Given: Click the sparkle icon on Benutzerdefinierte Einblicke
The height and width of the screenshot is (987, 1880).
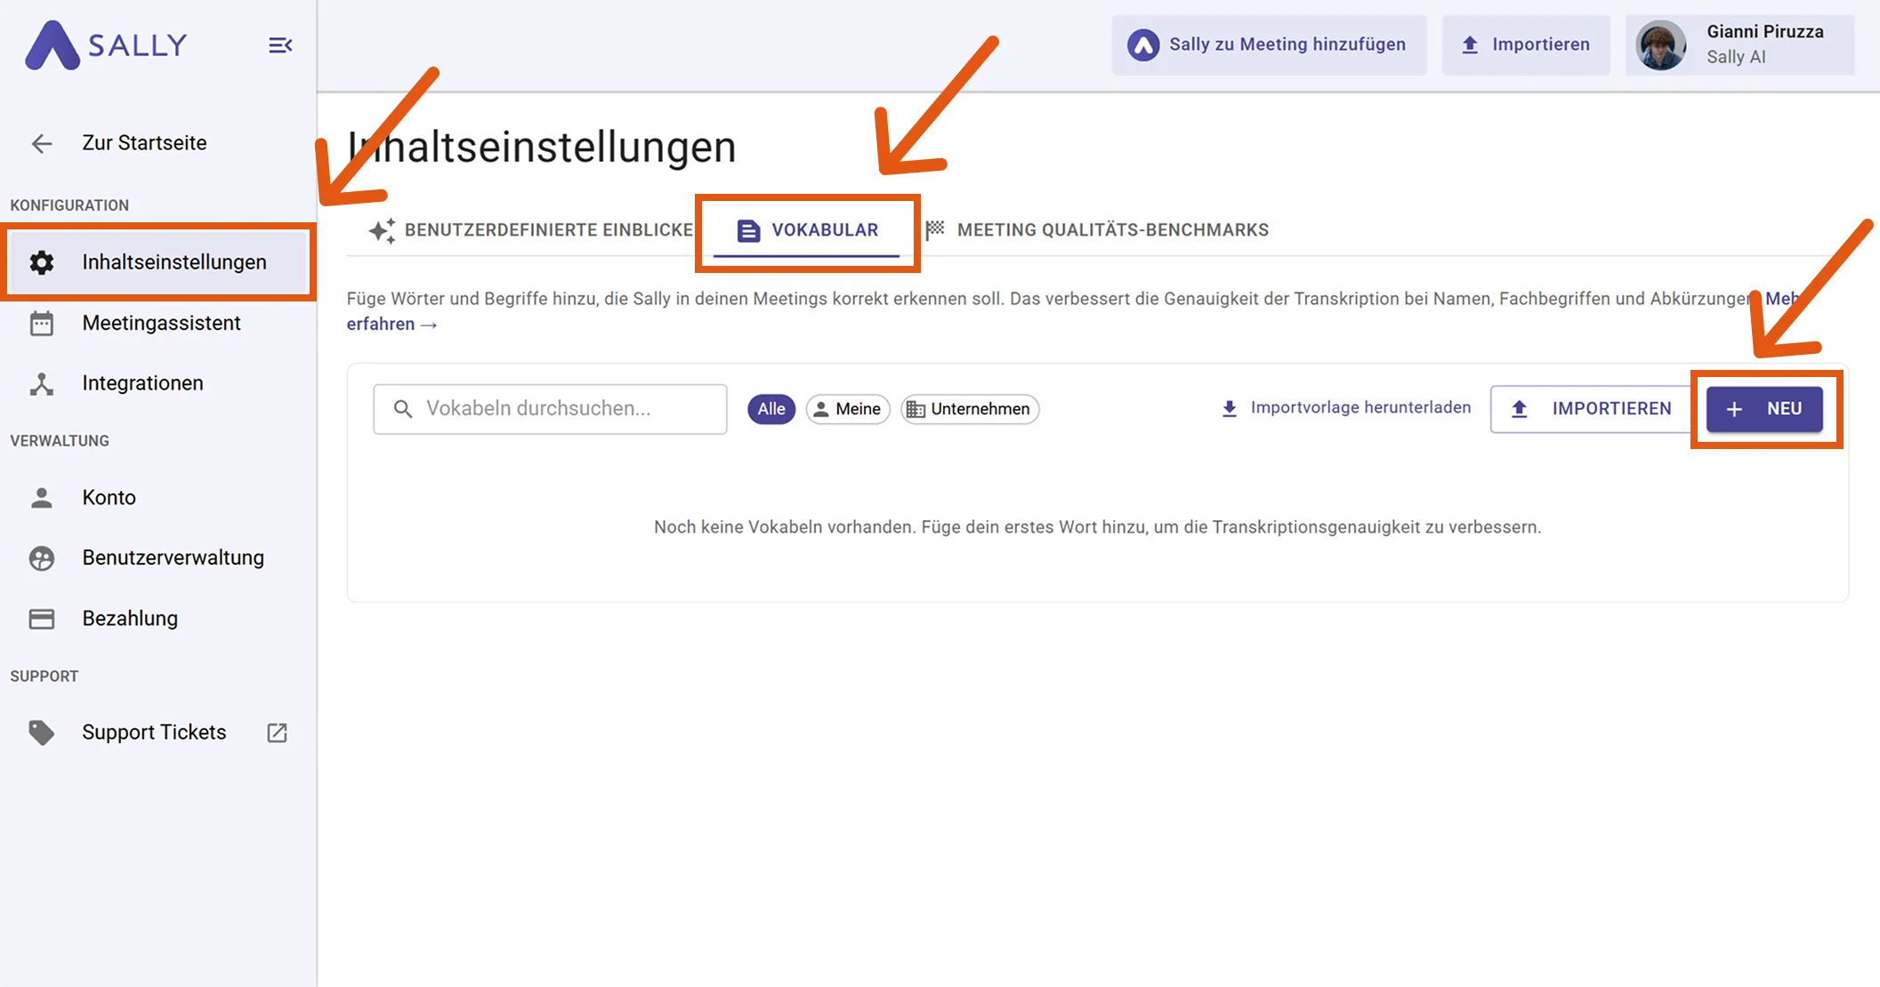Looking at the screenshot, I should pyautogui.click(x=382, y=230).
